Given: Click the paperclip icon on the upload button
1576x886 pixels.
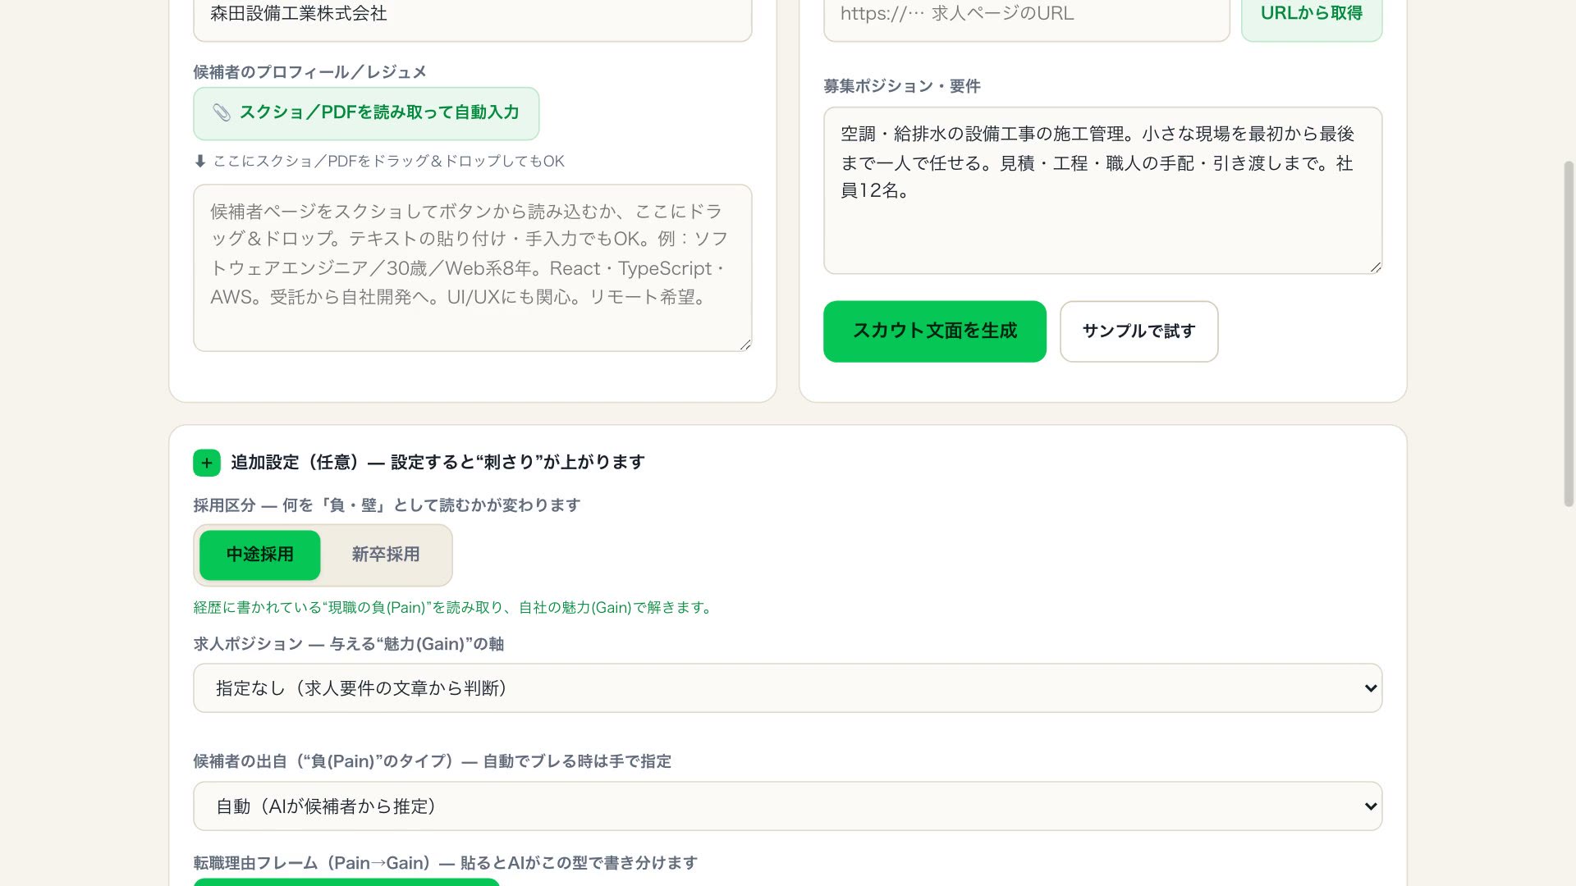Looking at the screenshot, I should tap(222, 113).
